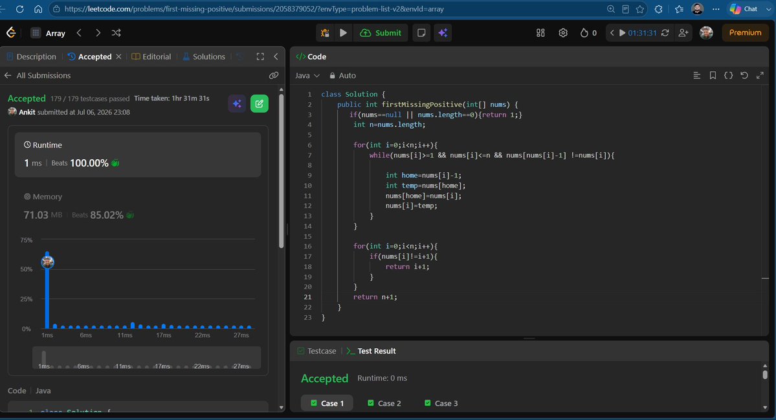This screenshot has width=776, height=420.
Task: Switch to the Description tab
Action: [x=32, y=56]
